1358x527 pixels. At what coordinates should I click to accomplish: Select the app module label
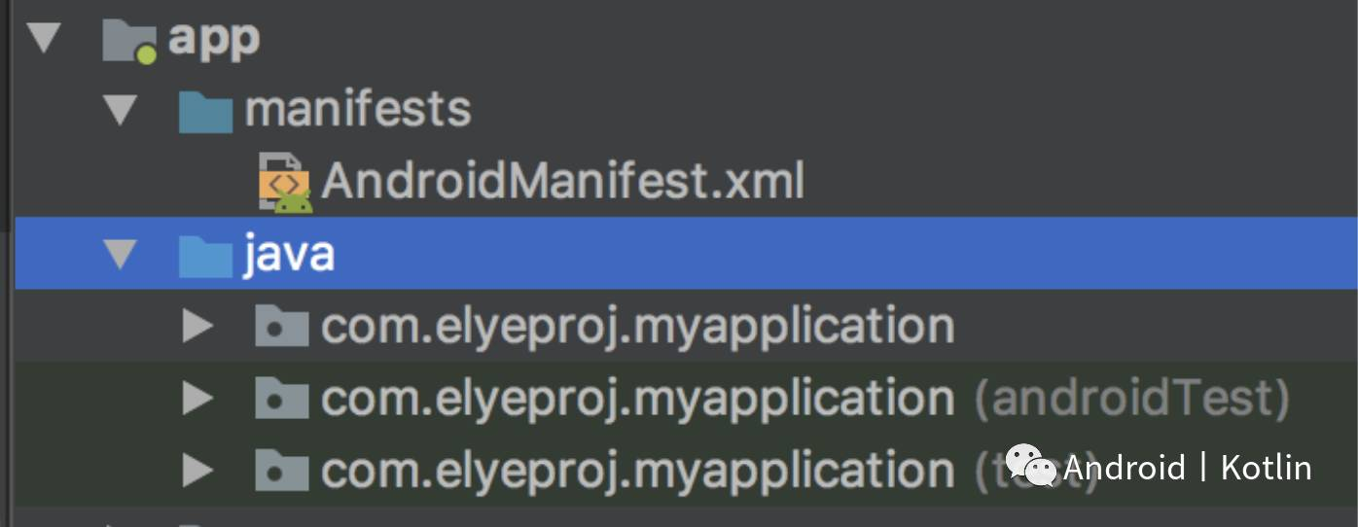point(214,40)
